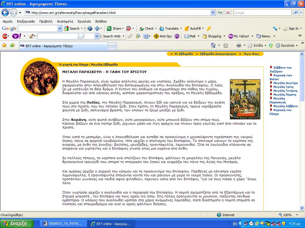Open the Μεγάλη Τετάρτη link
This screenshot has height=228, width=305.
pyautogui.click(x=285, y=91)
